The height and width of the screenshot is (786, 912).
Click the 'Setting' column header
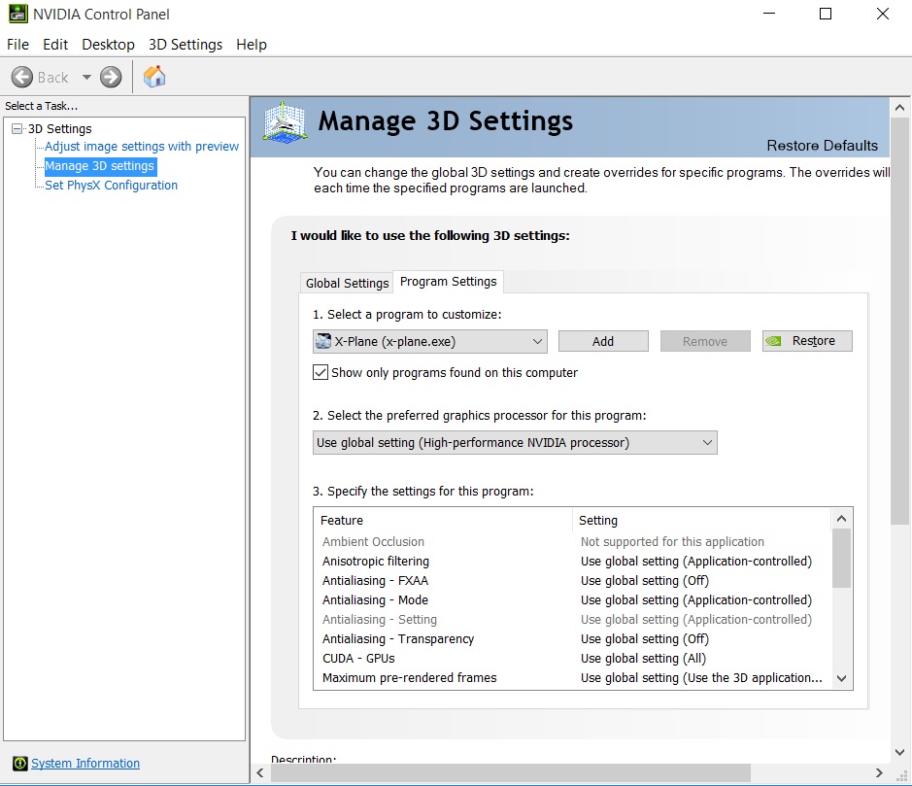point(702,520)
